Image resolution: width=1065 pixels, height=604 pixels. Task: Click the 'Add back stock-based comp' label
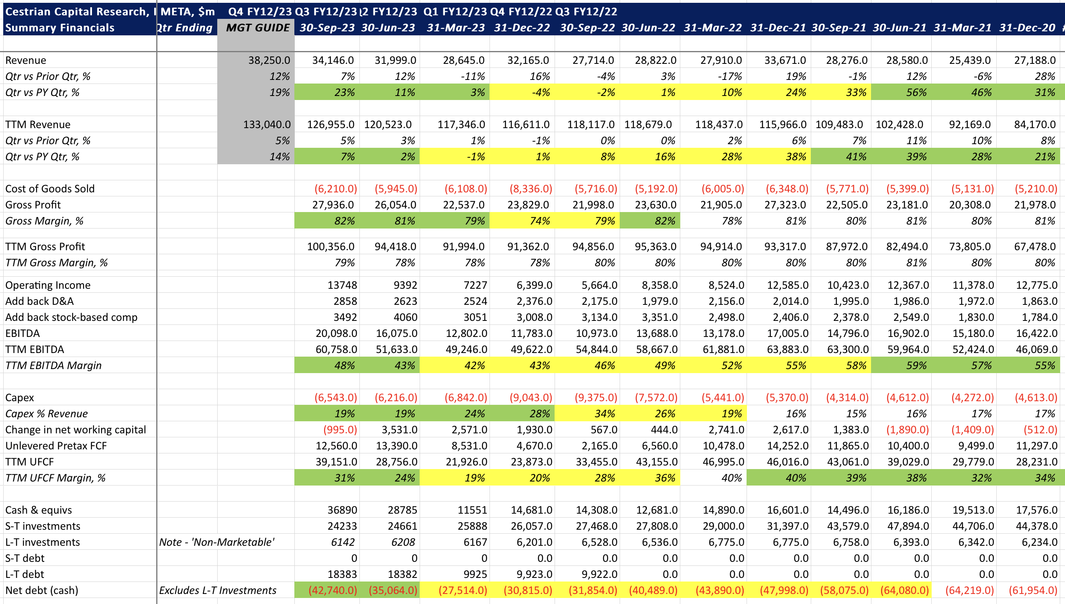click(71, 317)
